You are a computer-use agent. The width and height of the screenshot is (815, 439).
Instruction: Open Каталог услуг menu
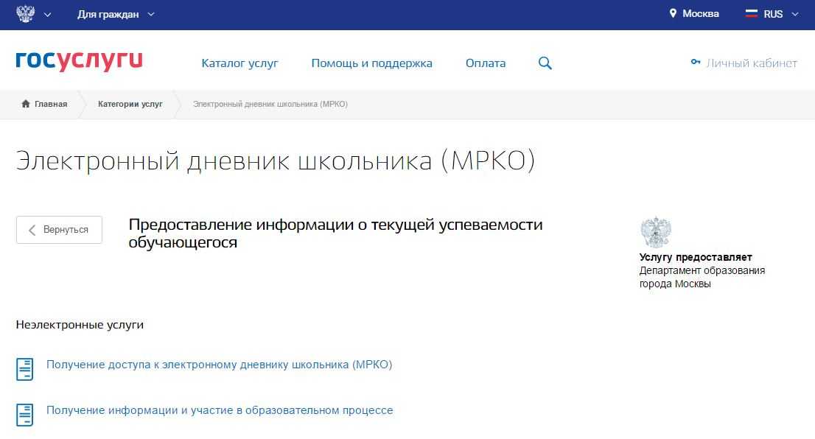239,63
